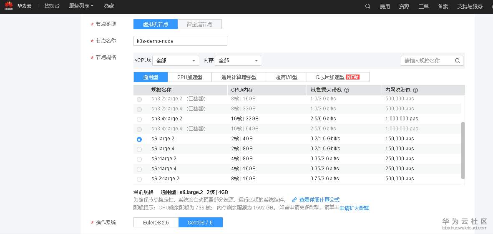Choose sold-out sn3.2xlarge.2 radio button
This screenshot has height=234, width=493.
pos(139,99)
